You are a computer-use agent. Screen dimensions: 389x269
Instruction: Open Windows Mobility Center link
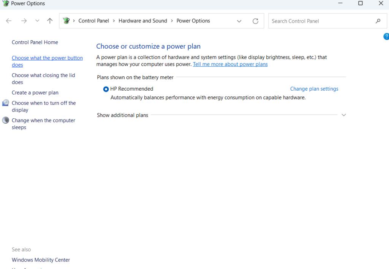[41, 260]
